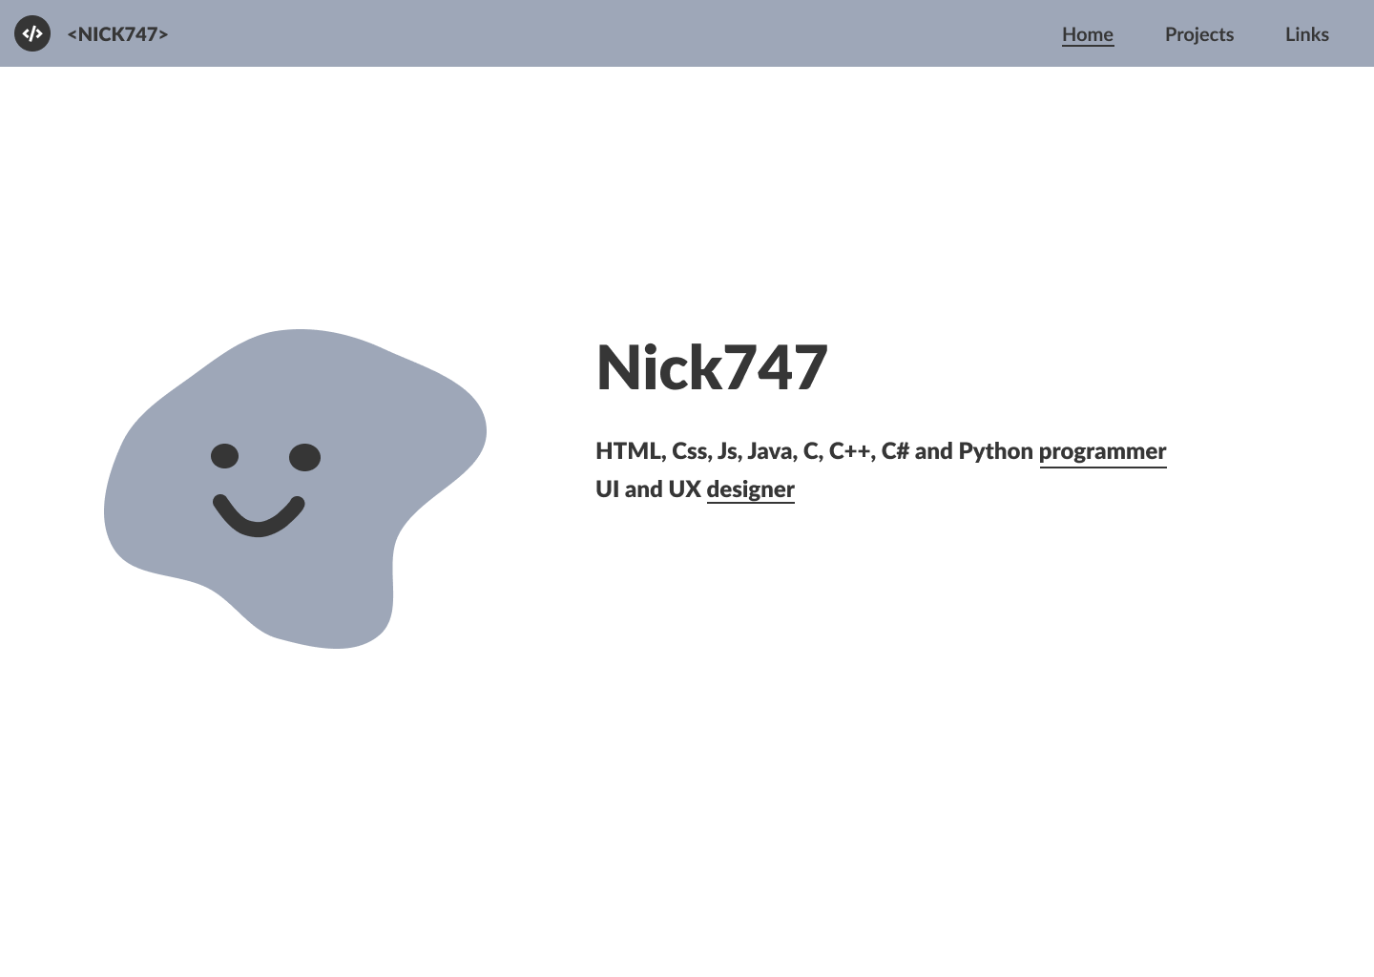
Task: Click the Js text in skills
Action: tap(729, 451)
